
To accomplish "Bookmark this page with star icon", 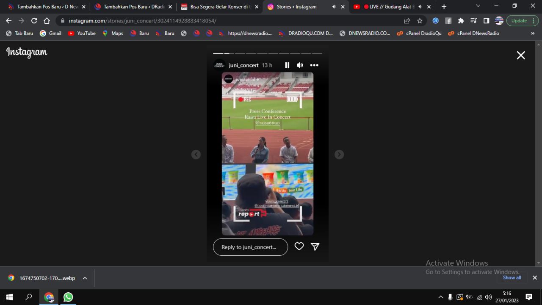I will click(420, 20).
